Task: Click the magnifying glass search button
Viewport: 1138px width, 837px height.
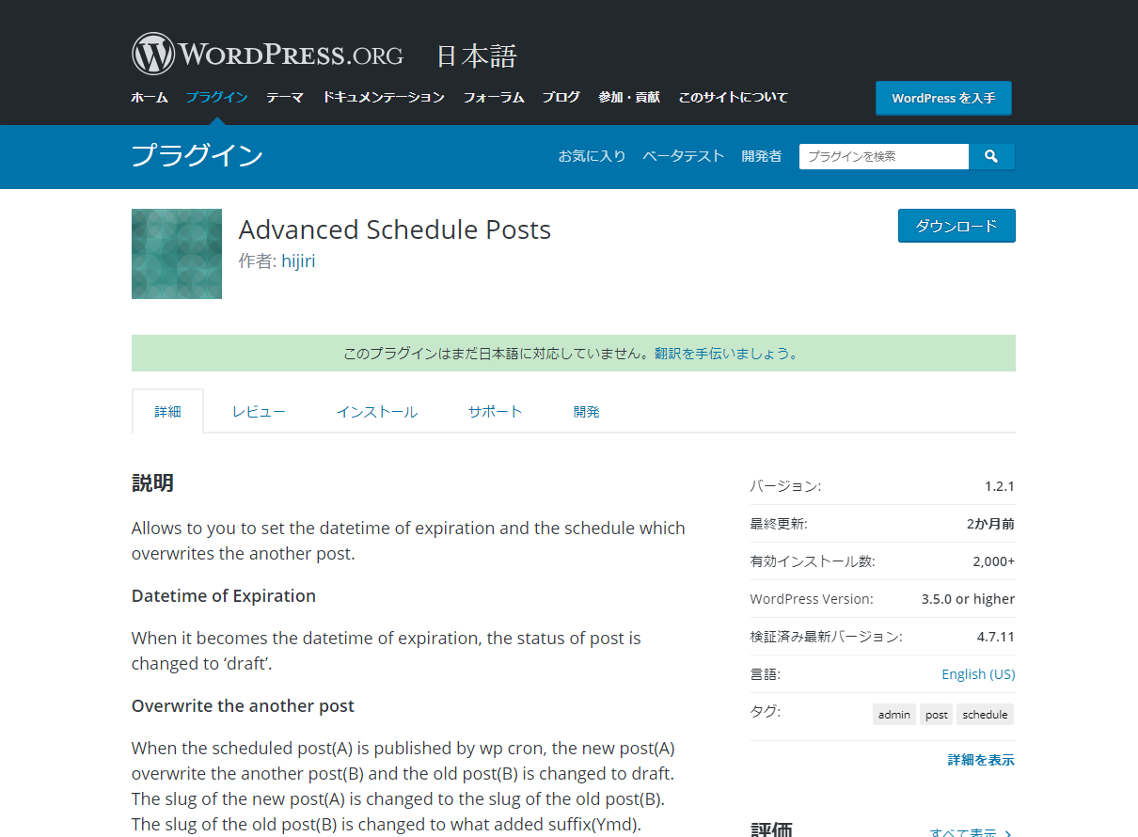Action: coord(990,156)
